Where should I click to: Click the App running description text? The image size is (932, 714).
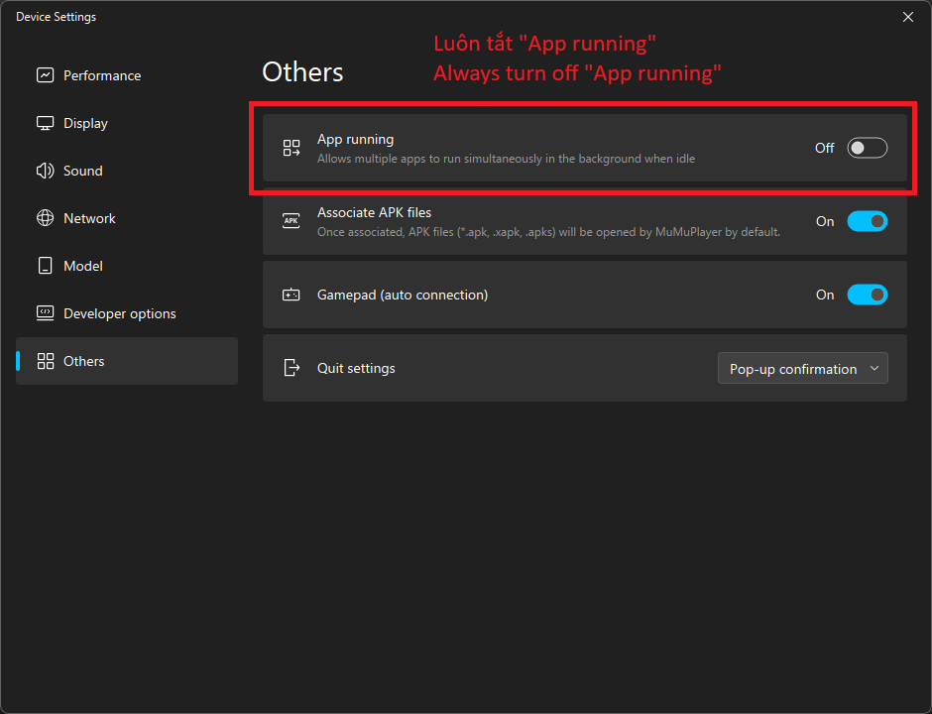pos(506,159)
